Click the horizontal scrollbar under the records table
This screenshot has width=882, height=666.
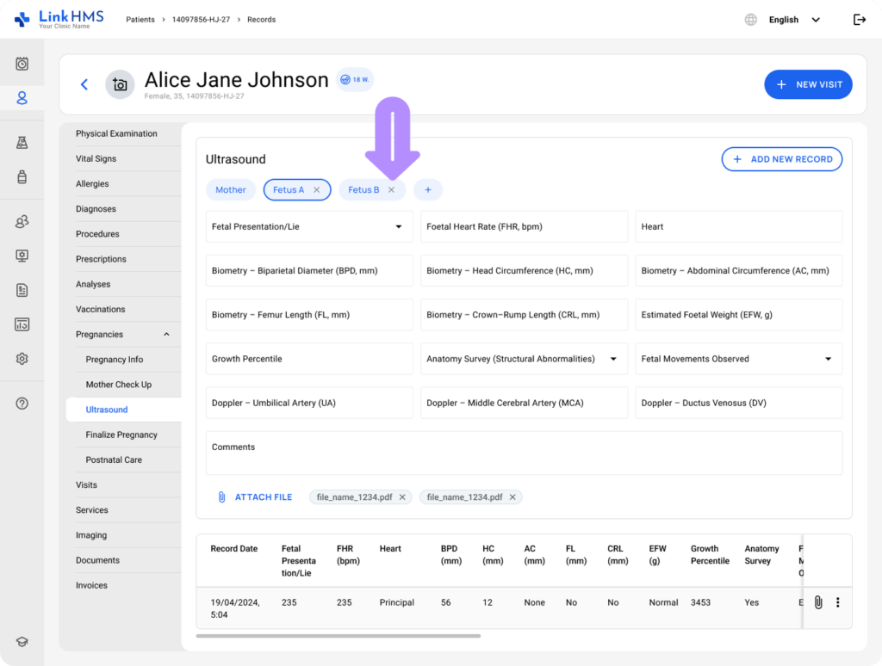338,636
